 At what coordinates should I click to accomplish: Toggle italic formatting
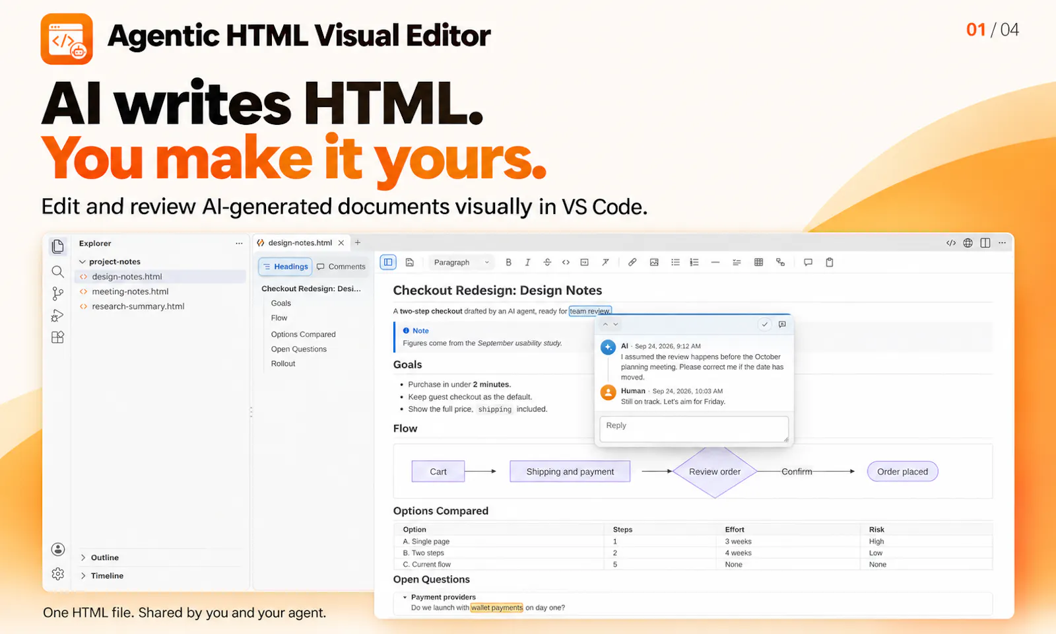(x=527, y=262)
